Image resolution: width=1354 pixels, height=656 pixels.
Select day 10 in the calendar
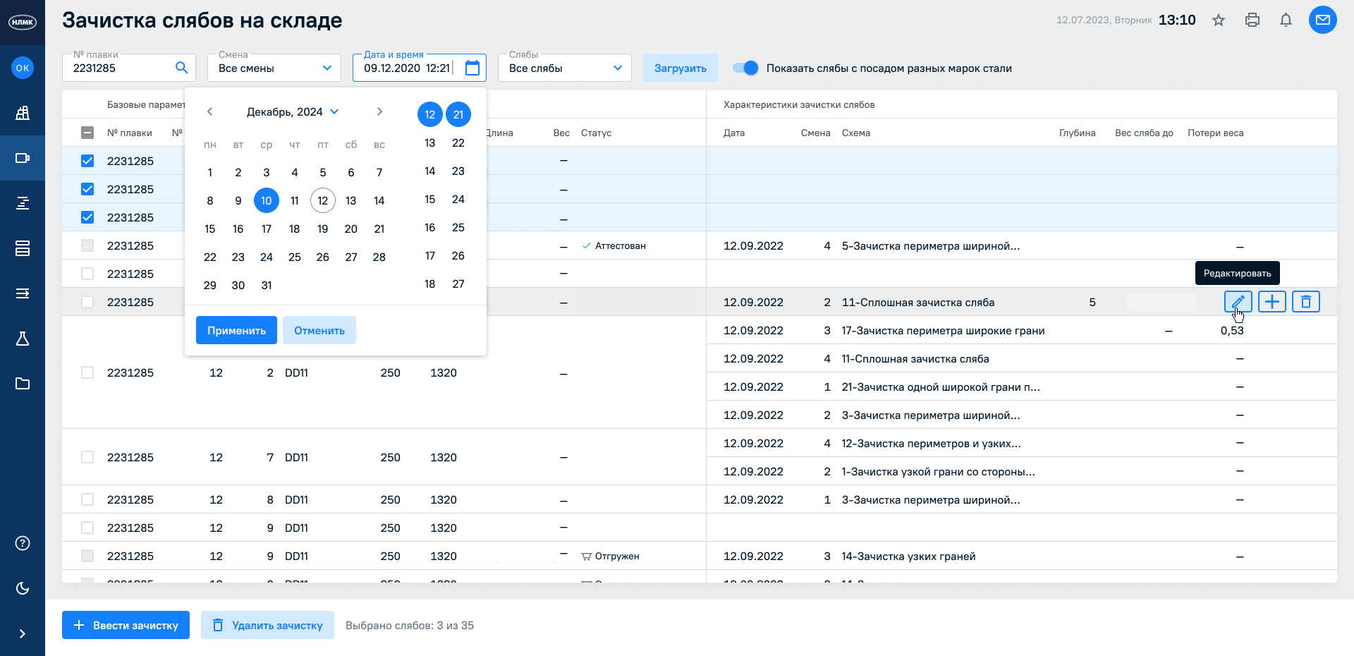tap(267, 200)
